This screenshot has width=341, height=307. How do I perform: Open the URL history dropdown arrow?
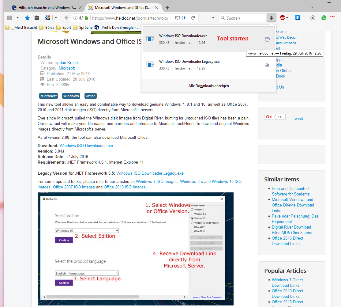point(213,18)
